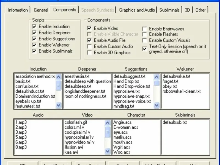Image resolution: width=220 pixels, height=165 pixels.
Task: Open the General tab
Action: (41, 10)
